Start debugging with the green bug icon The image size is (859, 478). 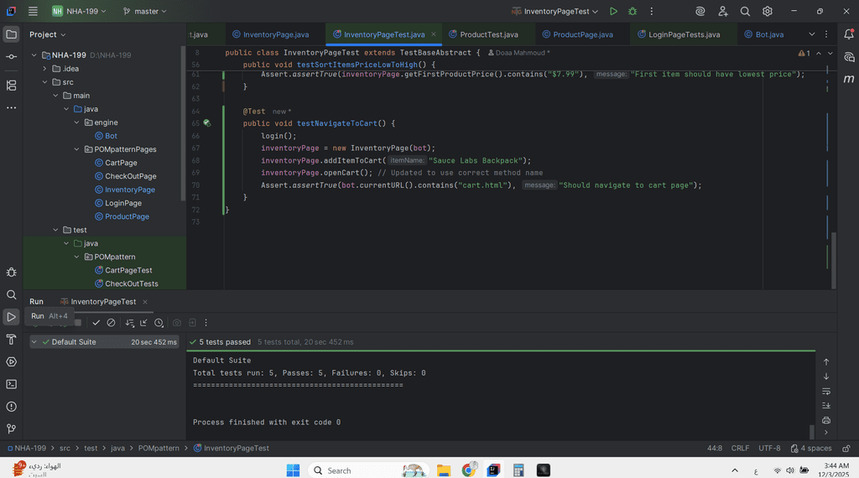[633, 11]
